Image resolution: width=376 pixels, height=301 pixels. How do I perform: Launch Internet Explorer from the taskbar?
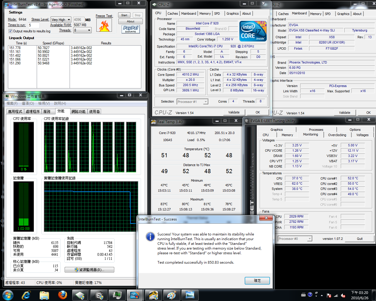pos(26,295)
